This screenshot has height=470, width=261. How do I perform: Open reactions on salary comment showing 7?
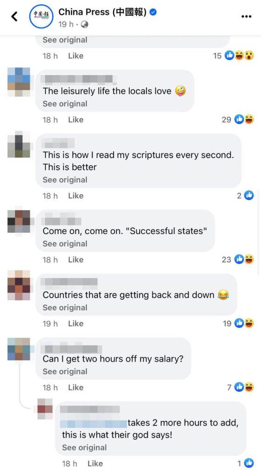(240, 387)
